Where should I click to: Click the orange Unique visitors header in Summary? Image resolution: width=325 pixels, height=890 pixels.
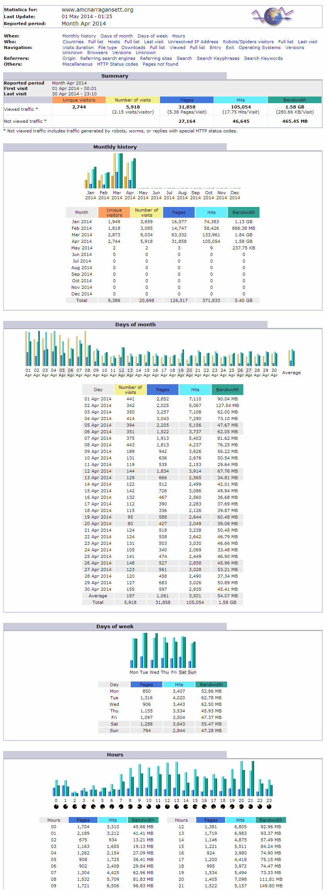(79, 100)
